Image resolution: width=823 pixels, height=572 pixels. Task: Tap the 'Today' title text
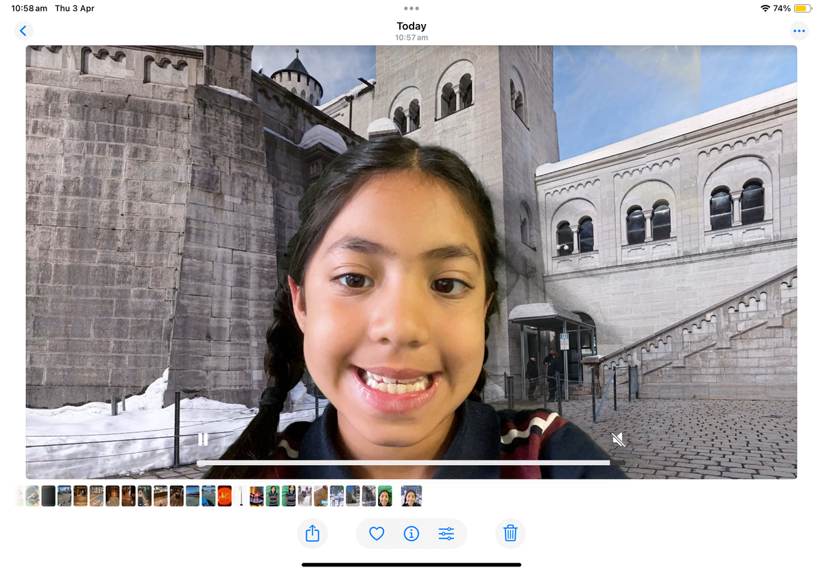pyautogui.click(x=411, y=26)
